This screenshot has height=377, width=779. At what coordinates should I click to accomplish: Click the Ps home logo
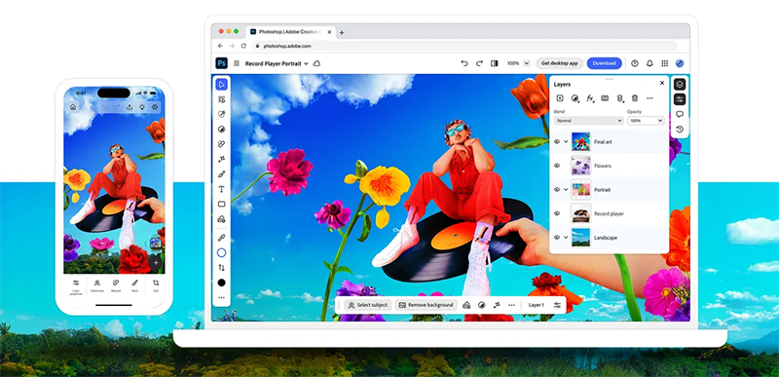222,63
